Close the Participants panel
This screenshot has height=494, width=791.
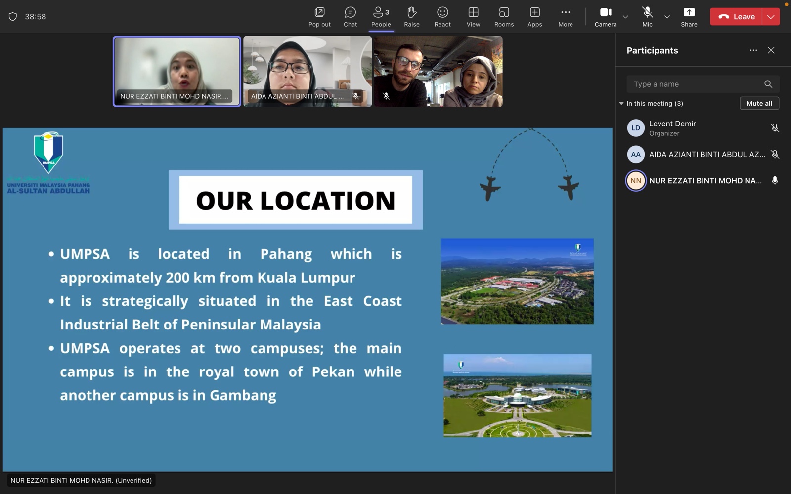pyautogui.click(x=771, y=50)
